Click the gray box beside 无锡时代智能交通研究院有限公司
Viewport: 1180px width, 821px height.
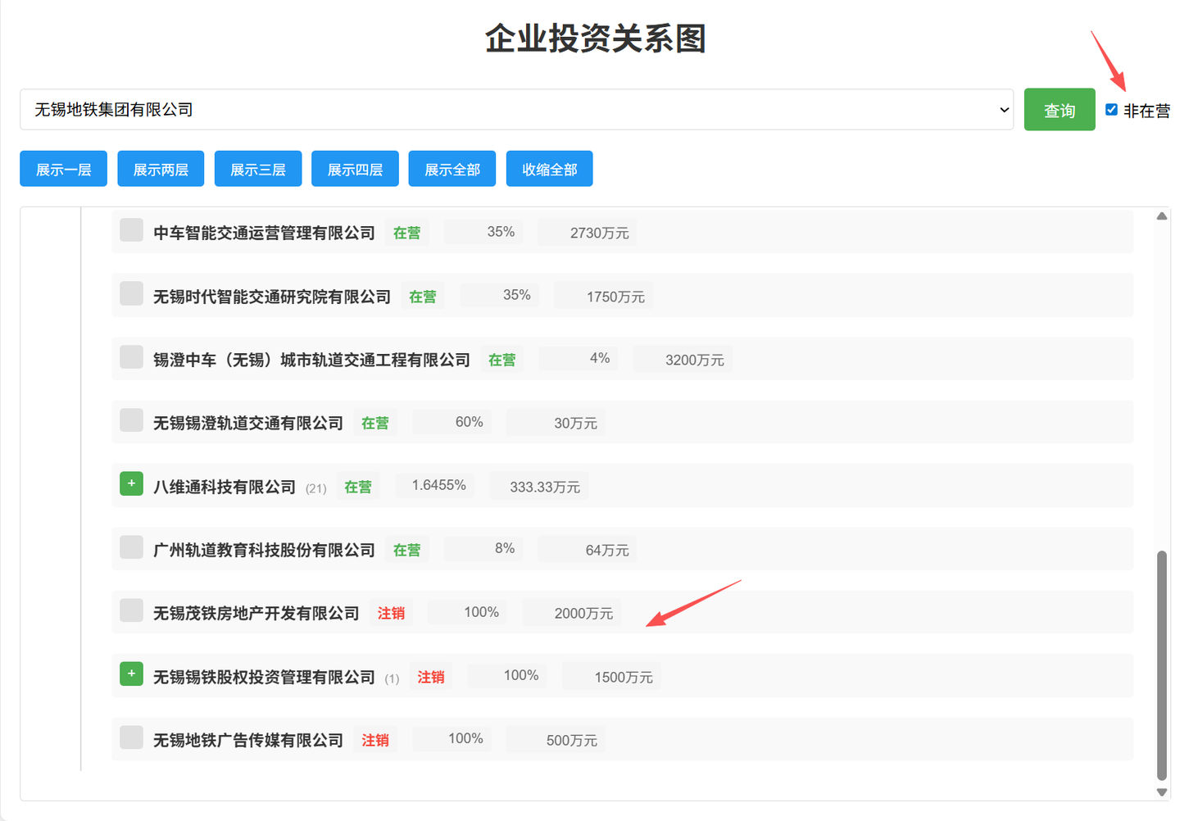[131, 293]
